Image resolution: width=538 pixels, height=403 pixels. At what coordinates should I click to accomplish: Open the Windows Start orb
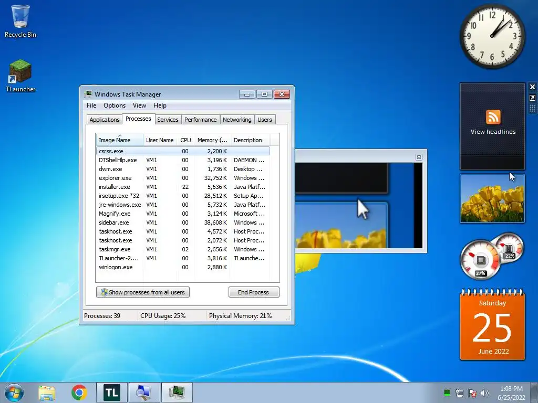(x=14, y=393)
